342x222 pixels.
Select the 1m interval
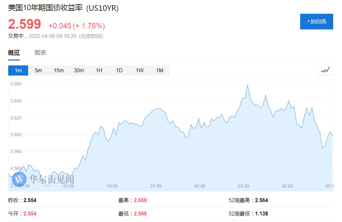(18, 70)
